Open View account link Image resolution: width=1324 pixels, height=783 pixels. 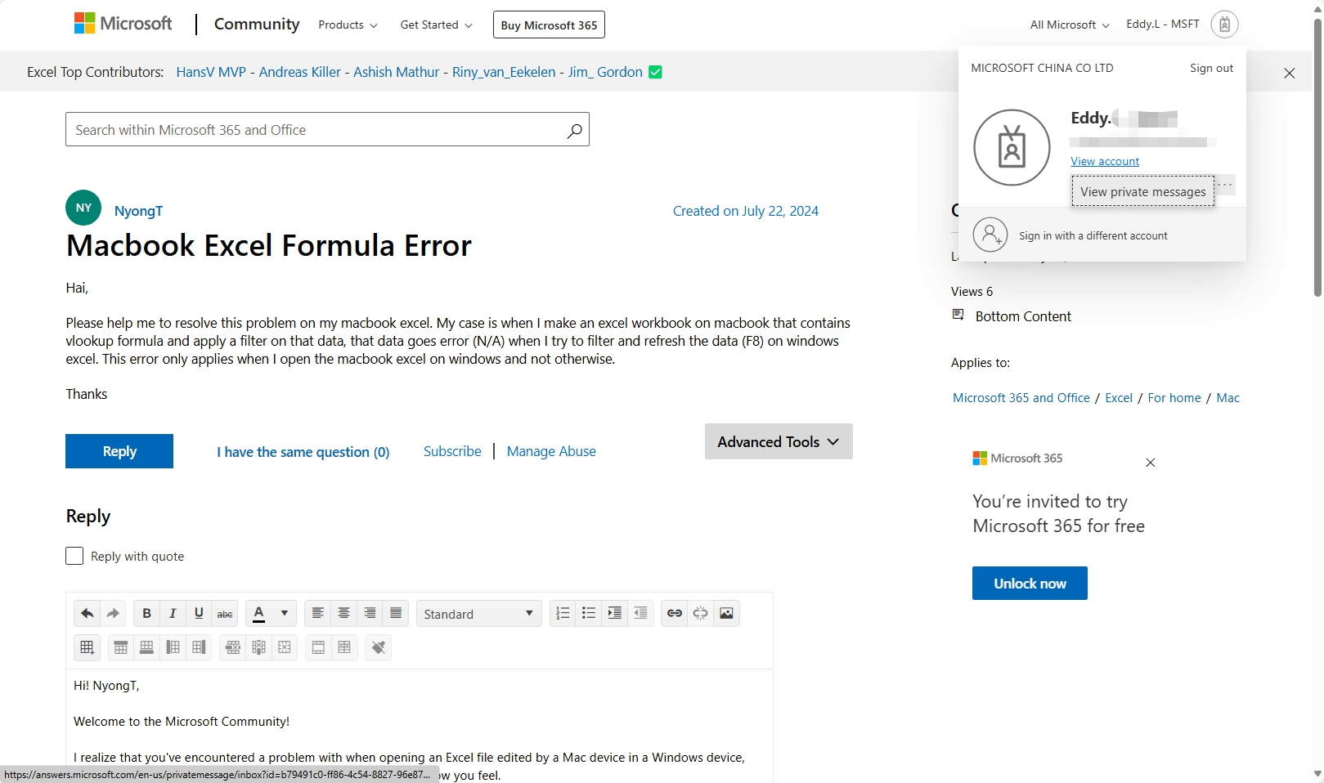point(1105,161)
